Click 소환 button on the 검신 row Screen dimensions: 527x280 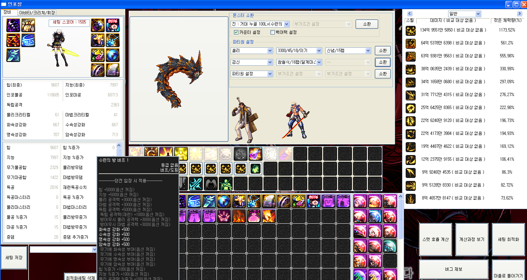(383, 62)
